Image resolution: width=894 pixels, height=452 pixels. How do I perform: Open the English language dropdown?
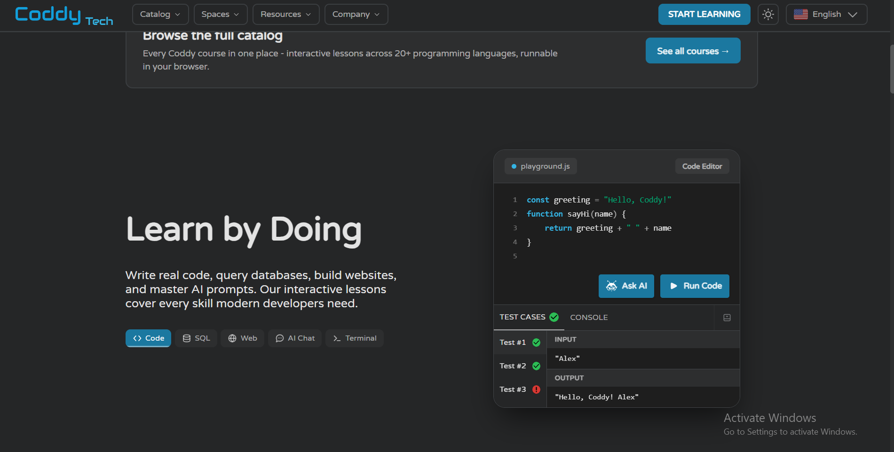click(x=826, y=14)
